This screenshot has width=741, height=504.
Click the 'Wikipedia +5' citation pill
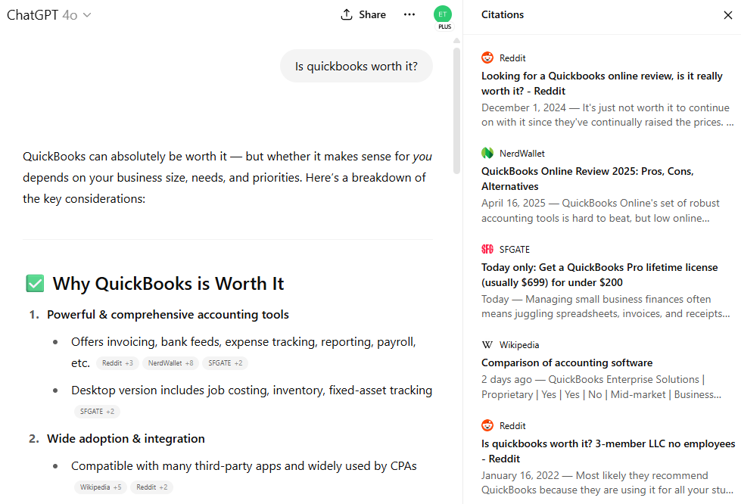101,487
